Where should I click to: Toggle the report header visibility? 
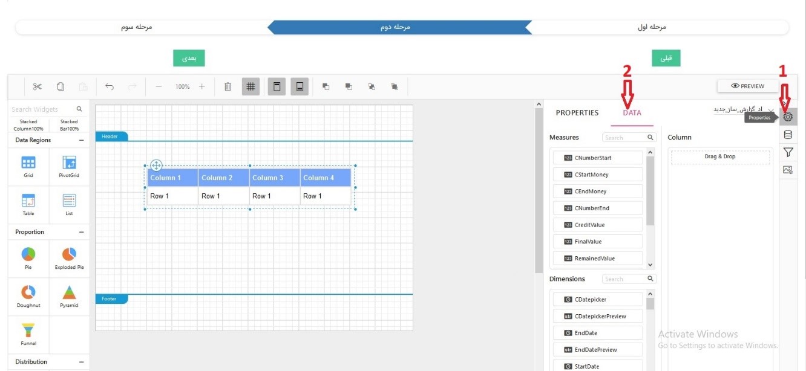(x=277, y=86)
